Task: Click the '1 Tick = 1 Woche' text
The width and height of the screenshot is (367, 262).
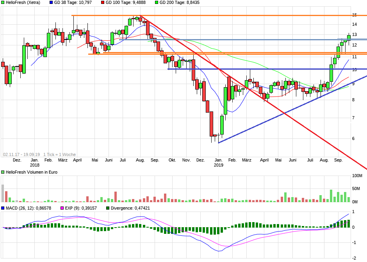Action: tap(59, 155)
